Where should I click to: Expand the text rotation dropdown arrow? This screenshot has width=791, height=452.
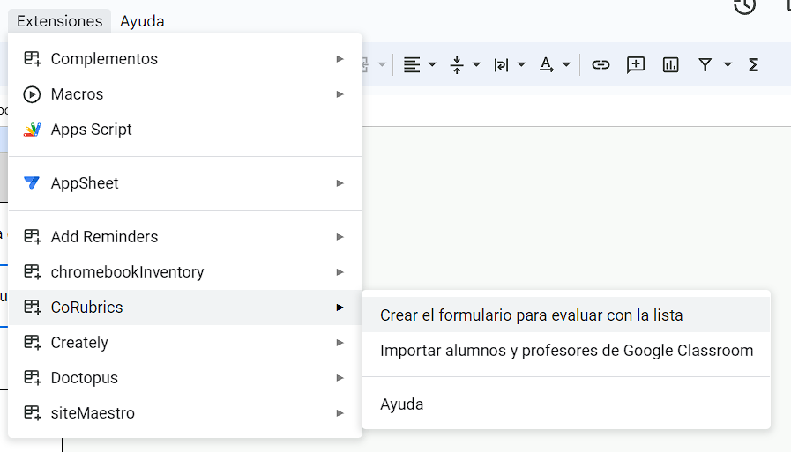click(x=566, y=64)
